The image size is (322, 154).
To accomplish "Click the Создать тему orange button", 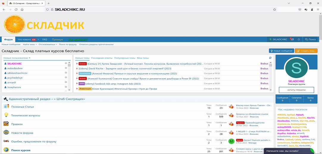I will click(306, 51).
